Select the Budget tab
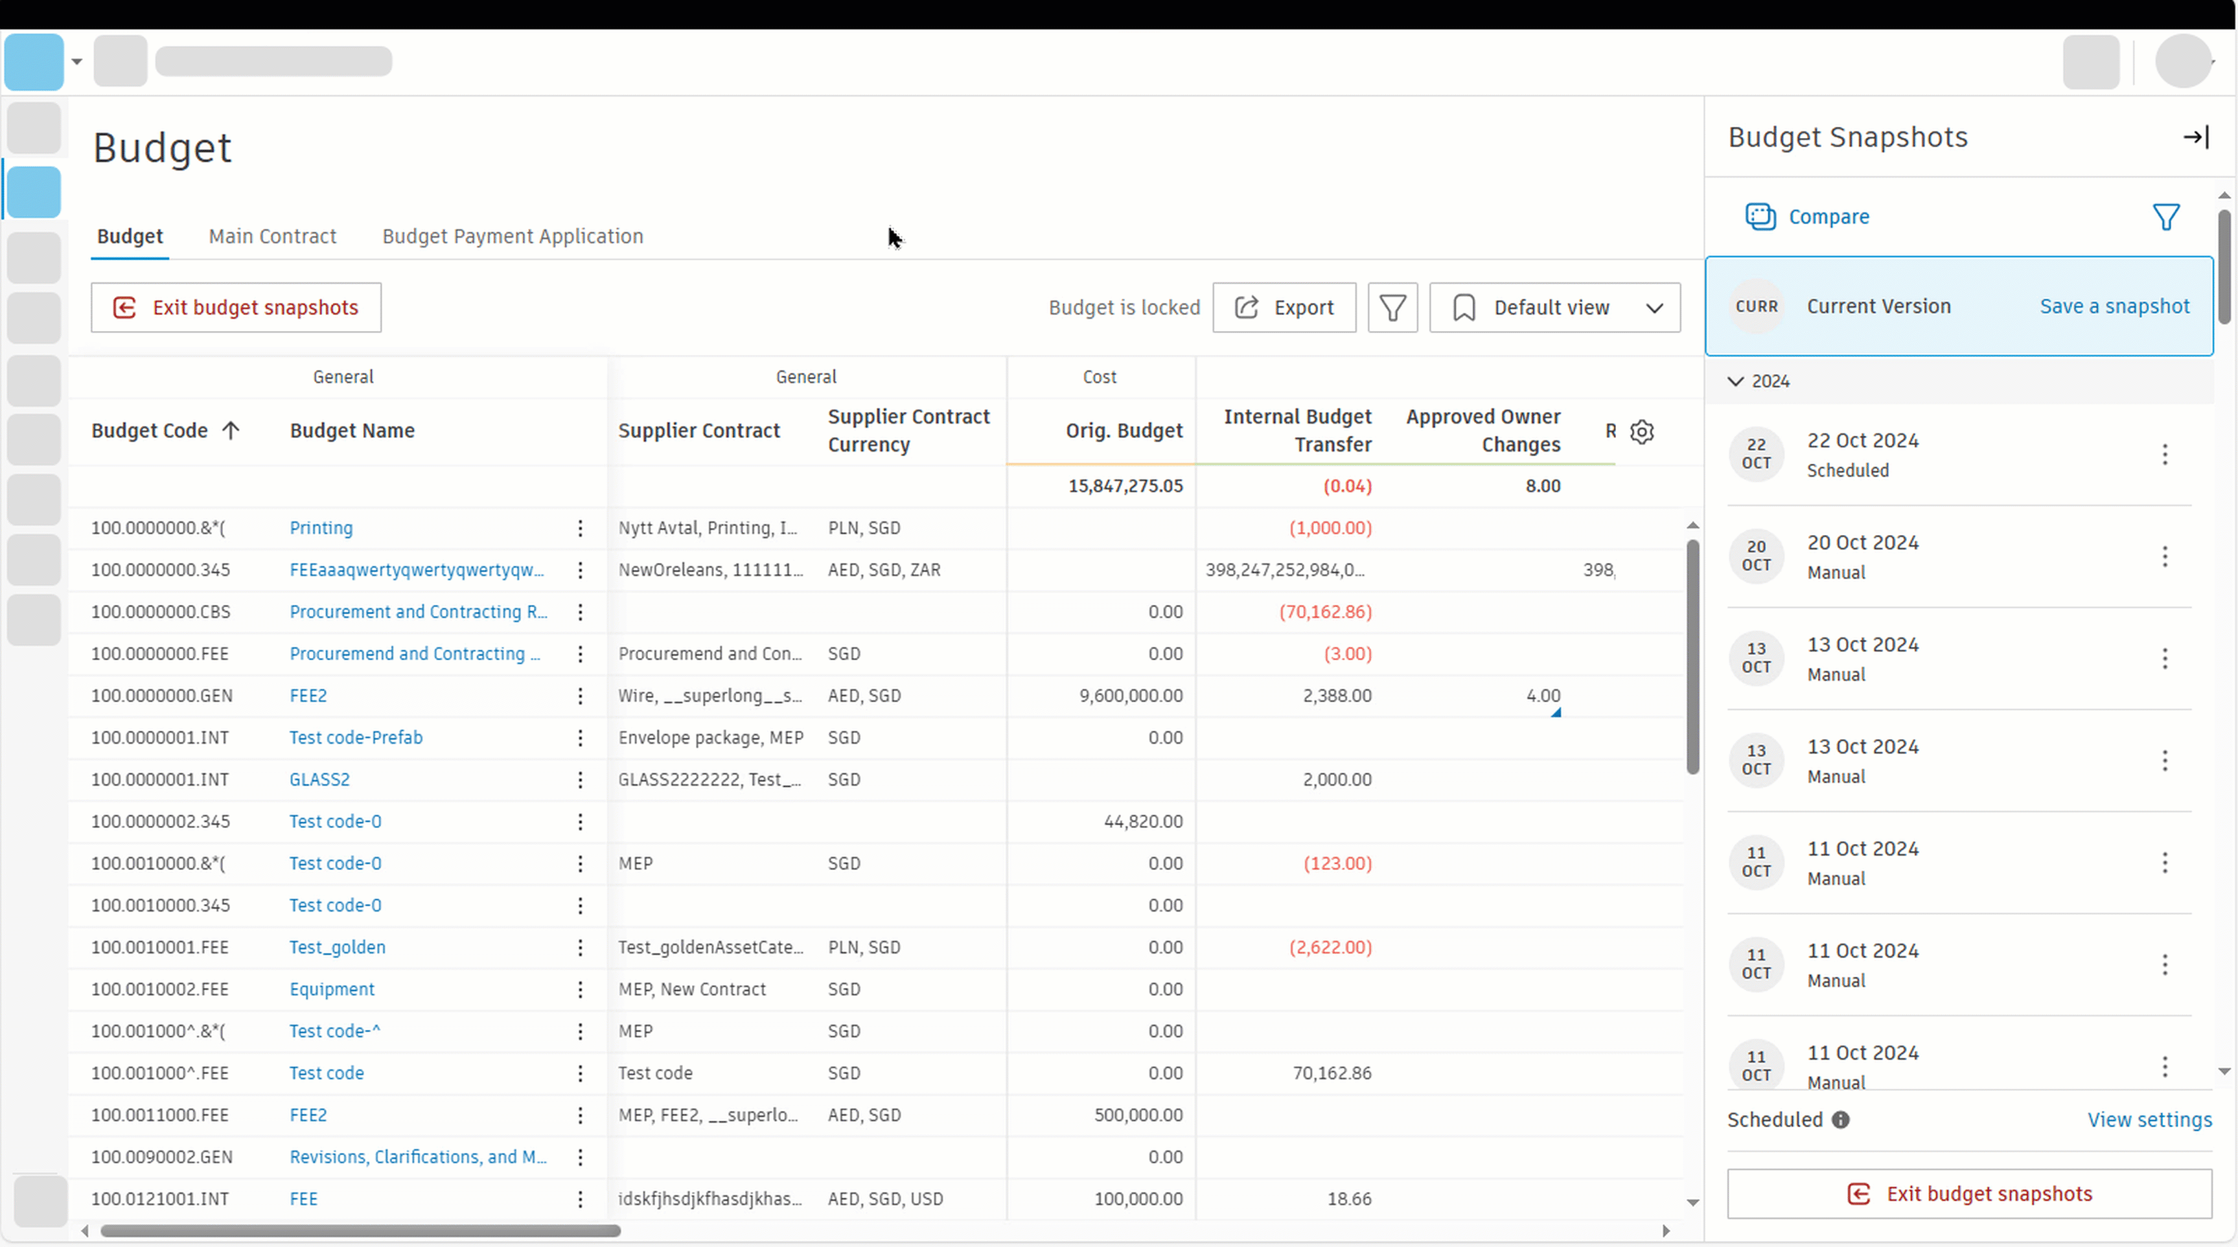 point(130,236)
